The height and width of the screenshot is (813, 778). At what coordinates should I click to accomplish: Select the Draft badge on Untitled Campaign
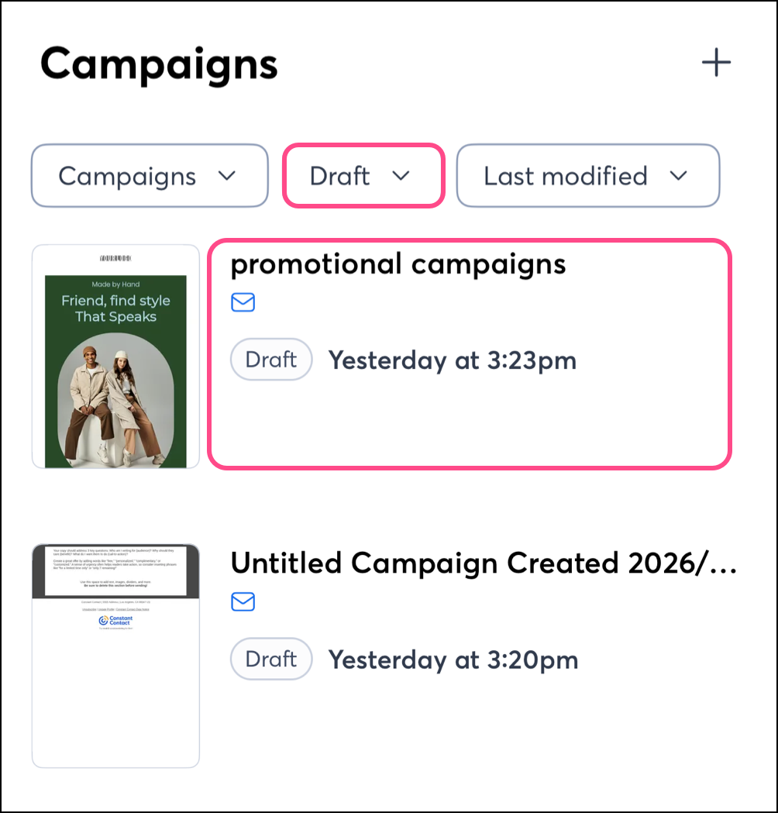(x=271, y=659)
